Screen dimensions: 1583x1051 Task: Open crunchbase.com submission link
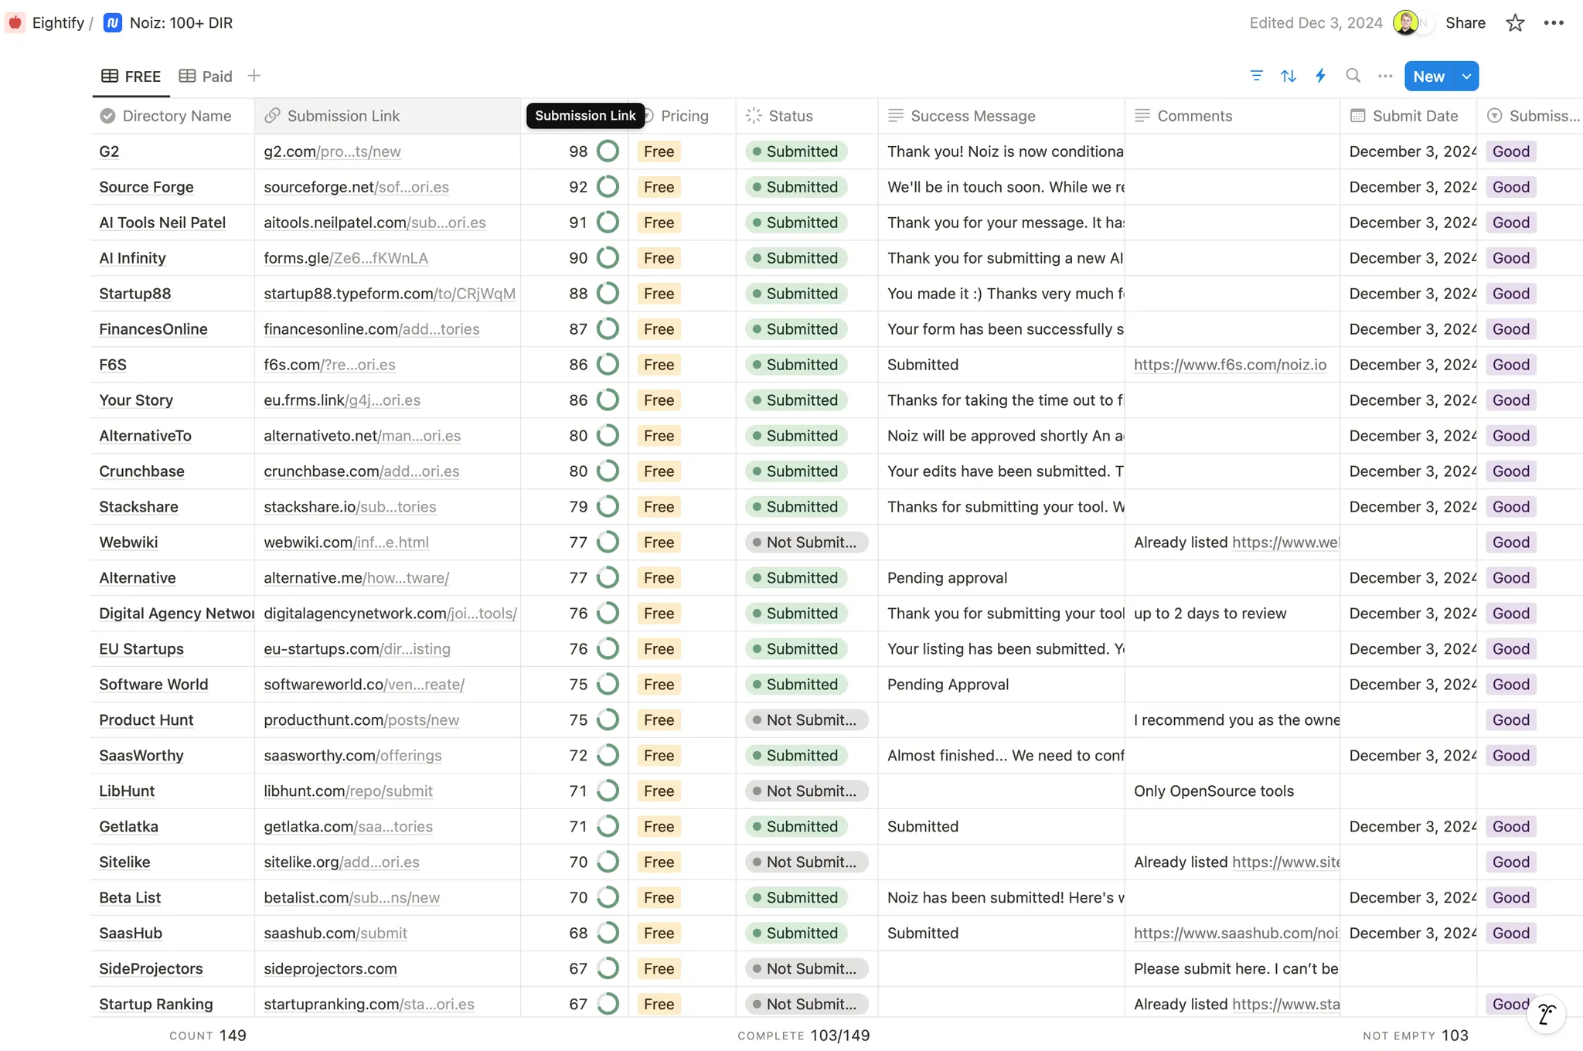[x=361, y=471]
